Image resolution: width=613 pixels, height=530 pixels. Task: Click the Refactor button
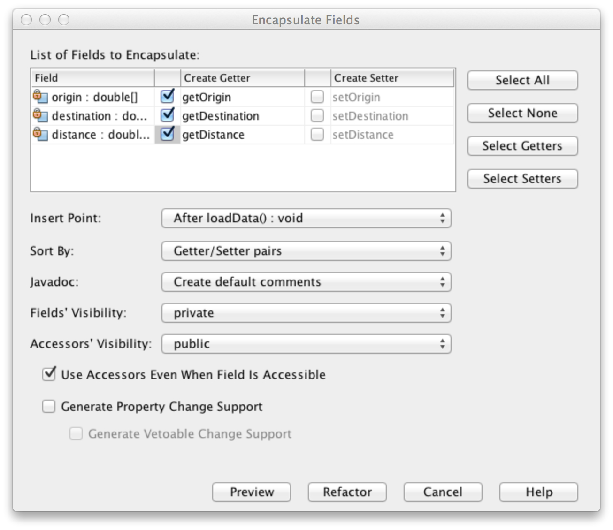(x=347, y=492)
